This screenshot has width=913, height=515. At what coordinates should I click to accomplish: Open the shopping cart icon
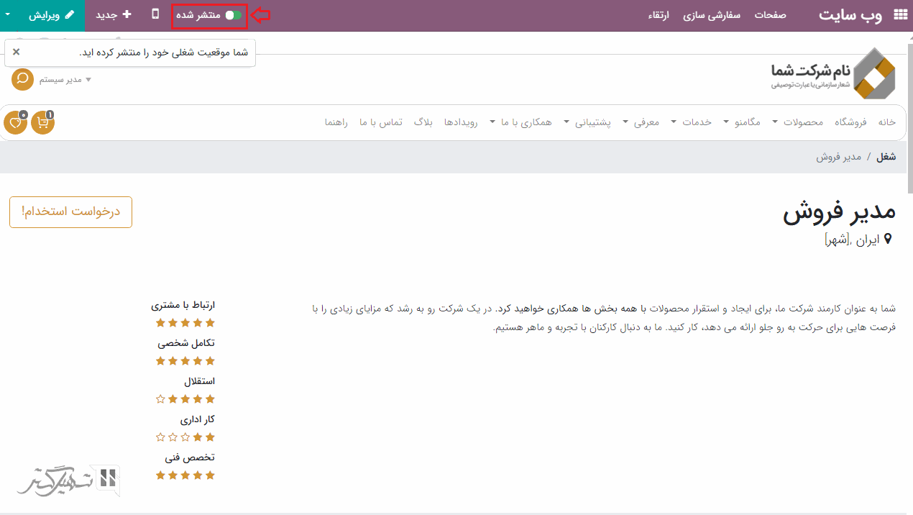pos(43,122)
